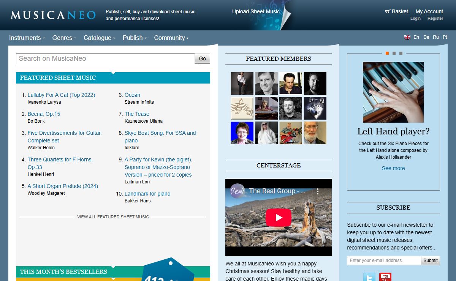
Task: Click See more under Left Hand player
Action: coord(393,168)
